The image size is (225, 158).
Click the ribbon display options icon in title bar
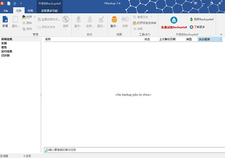click(196, 3)
